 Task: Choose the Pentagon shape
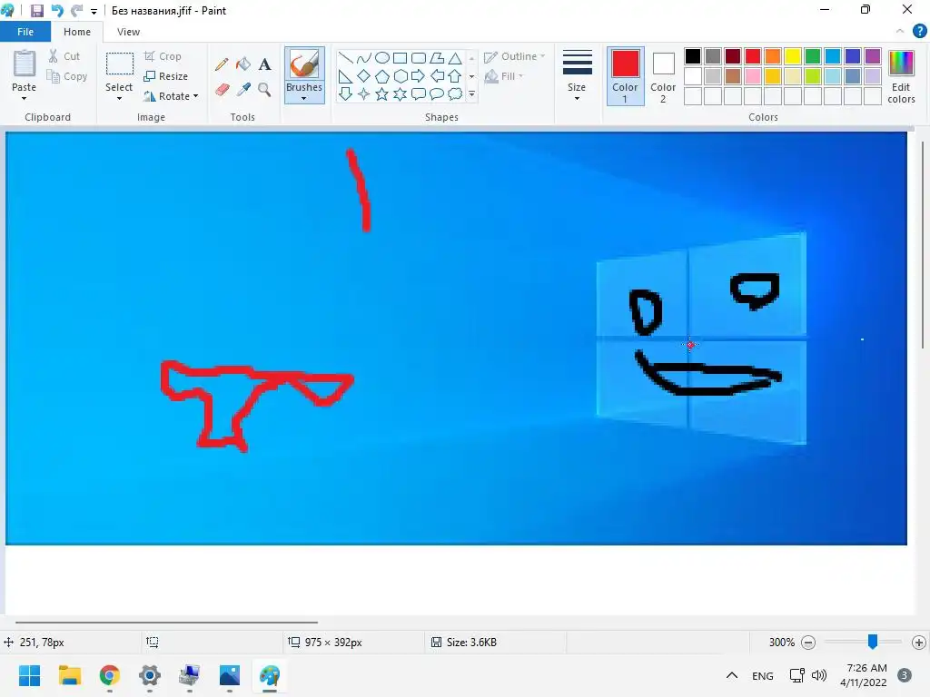pyautogui.click(x=382, y=76)
